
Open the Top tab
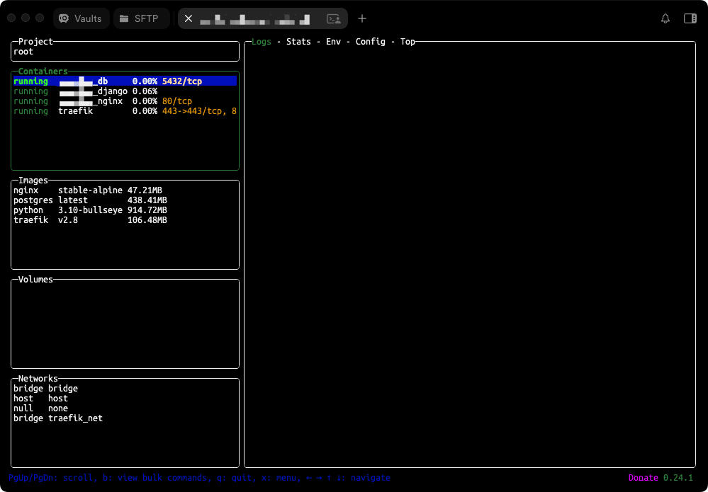coord(408,42)
